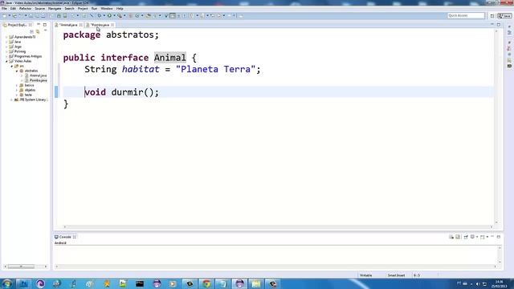Image resolution: width=514 pixels, height=289 pixels.
Task: Open the Windows Start menu
Action: 7,283
